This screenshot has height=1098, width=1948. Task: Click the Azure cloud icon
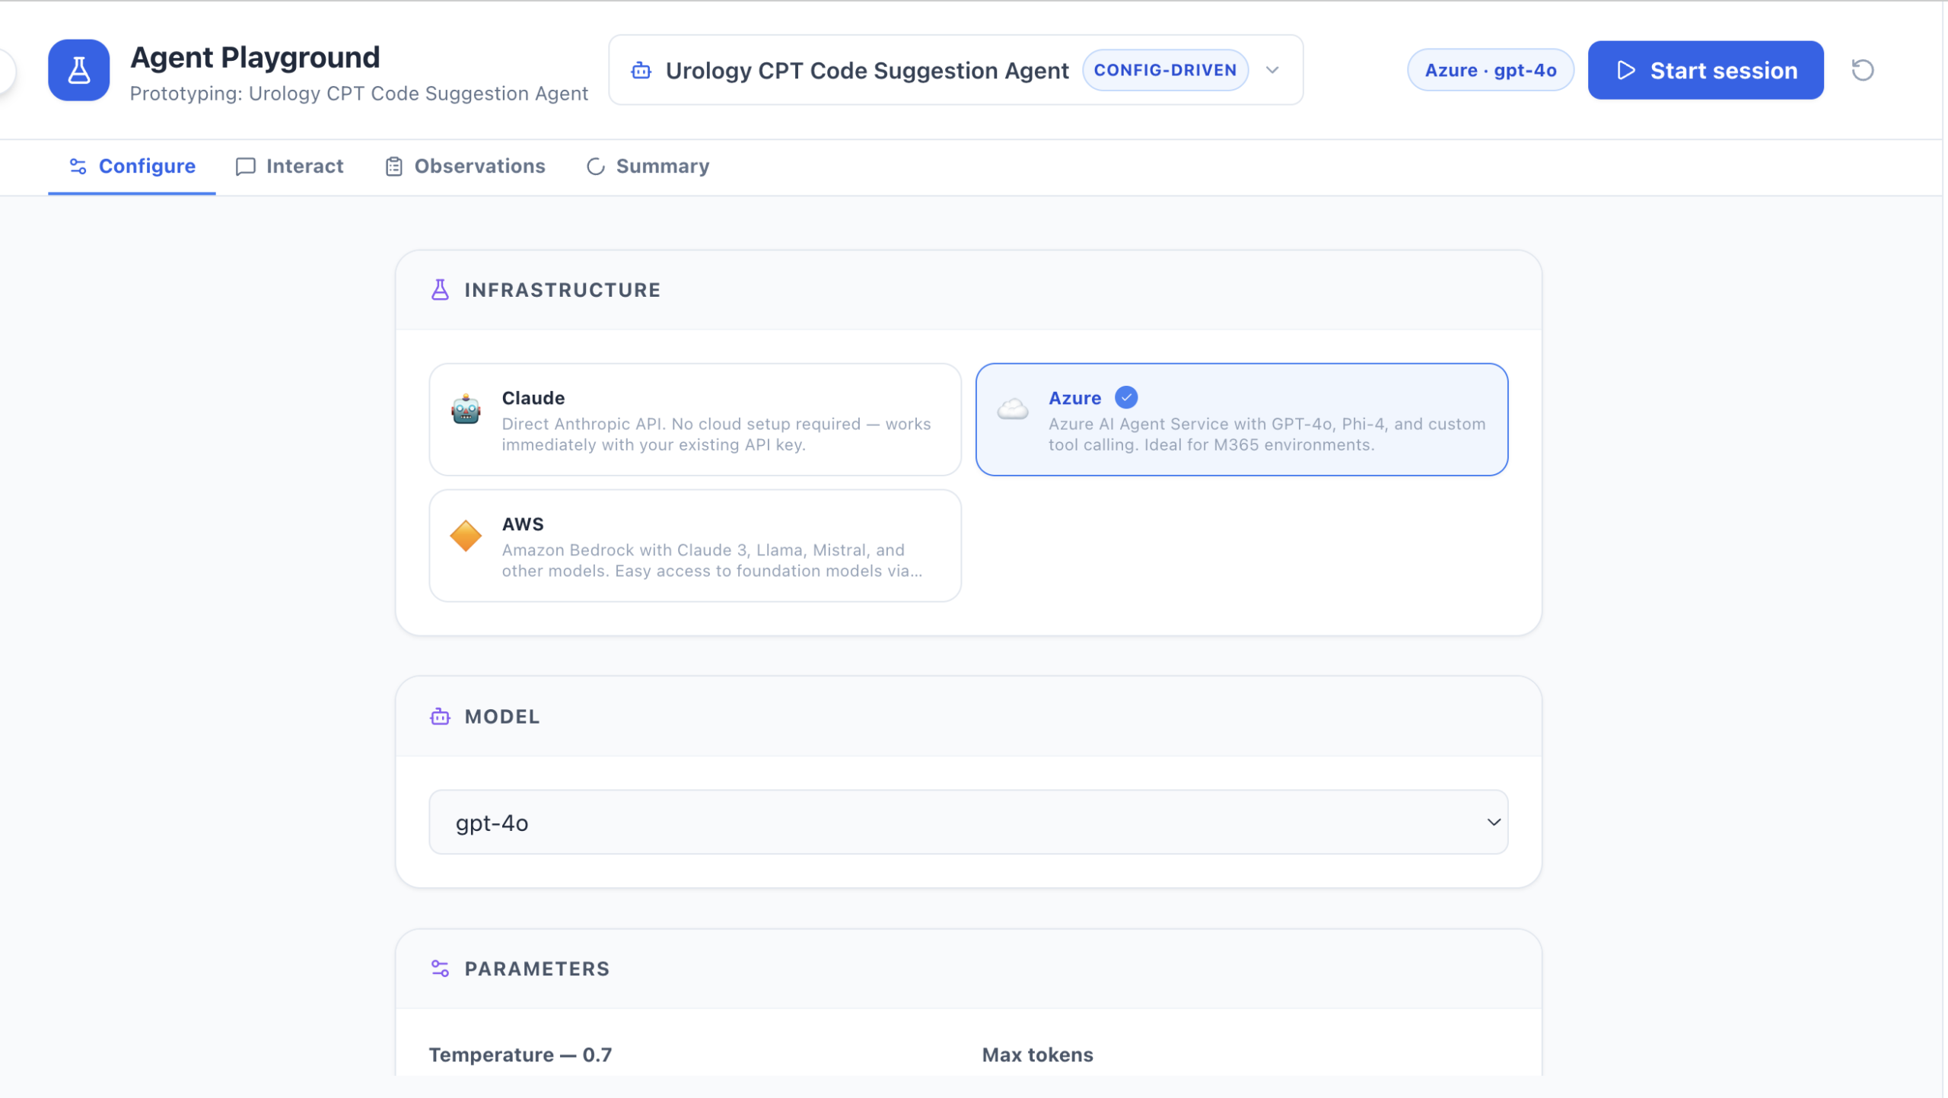pyautogui.click(x=1013, y=409)
